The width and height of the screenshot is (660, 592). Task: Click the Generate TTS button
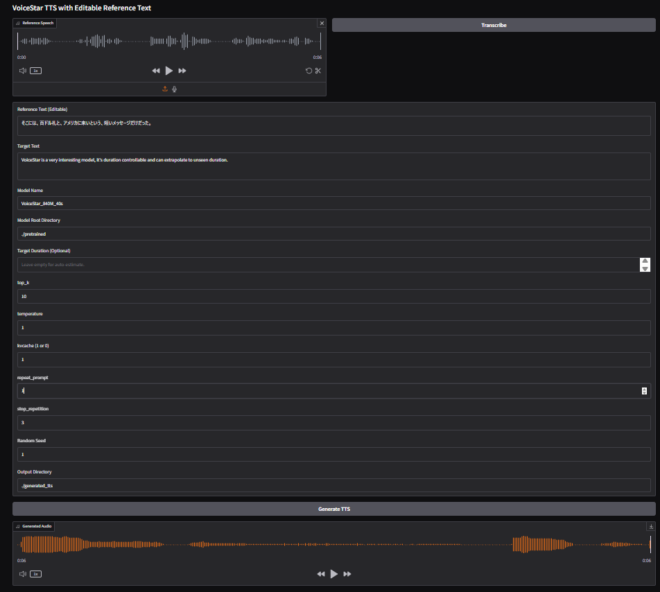click(333, 509)
